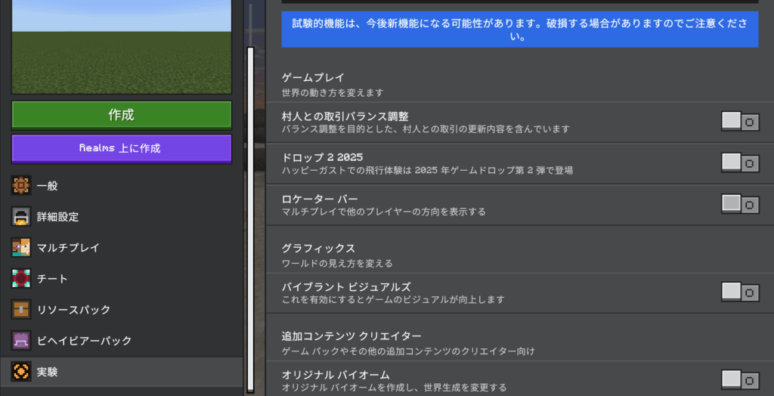Click the 実験 orange icon
The image size is (774, 396).
(x=21, y=371)
